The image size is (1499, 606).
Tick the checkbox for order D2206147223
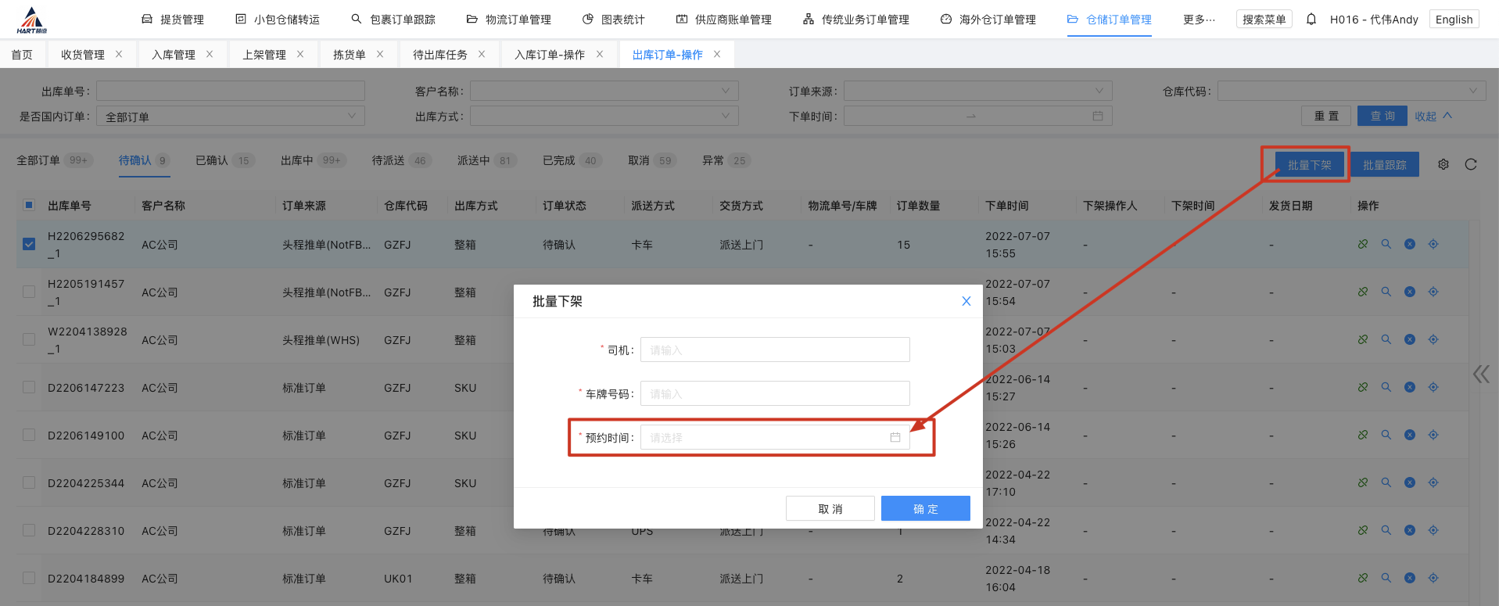pos(29,387)
